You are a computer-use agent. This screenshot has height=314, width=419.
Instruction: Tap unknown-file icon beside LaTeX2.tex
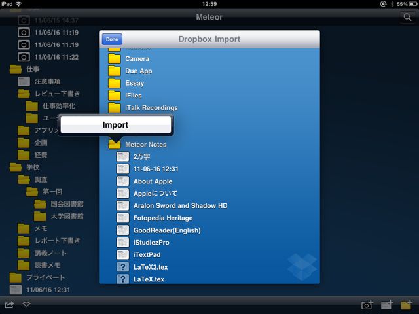click(x=122, y=267)
